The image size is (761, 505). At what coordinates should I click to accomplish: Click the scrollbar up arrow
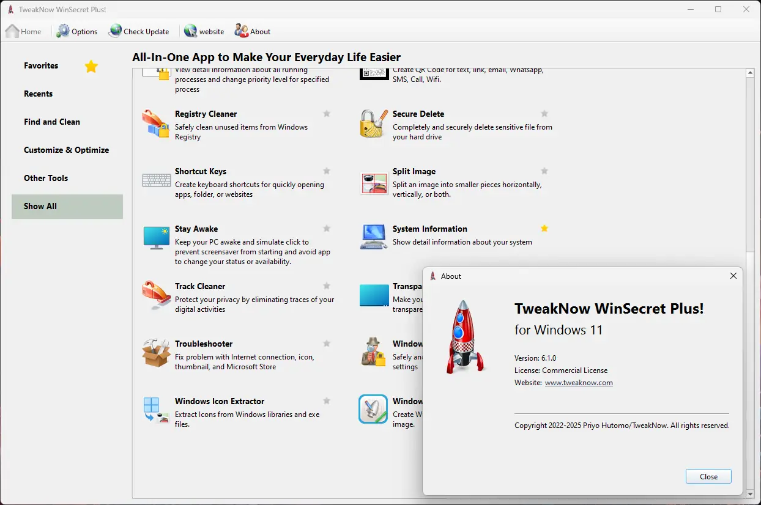click(x=751, y=73)
